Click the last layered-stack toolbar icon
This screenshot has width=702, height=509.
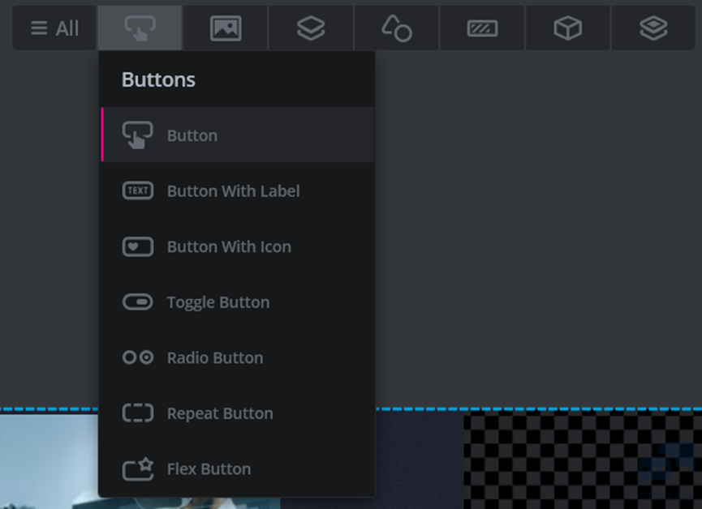[x=653, y=28]
